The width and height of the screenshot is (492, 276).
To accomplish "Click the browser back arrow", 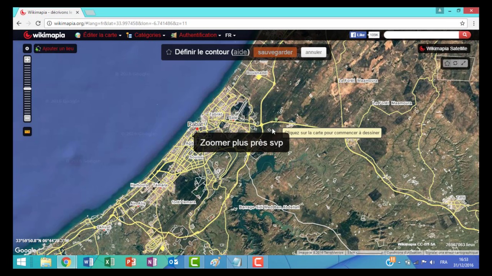I will [19, 23].
